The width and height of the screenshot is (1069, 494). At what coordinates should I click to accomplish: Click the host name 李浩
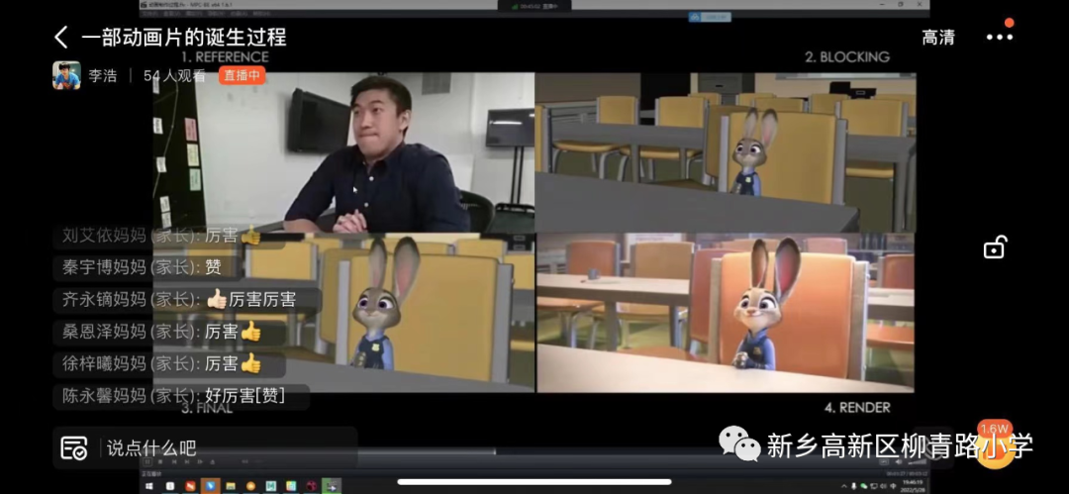pos(102,76)
